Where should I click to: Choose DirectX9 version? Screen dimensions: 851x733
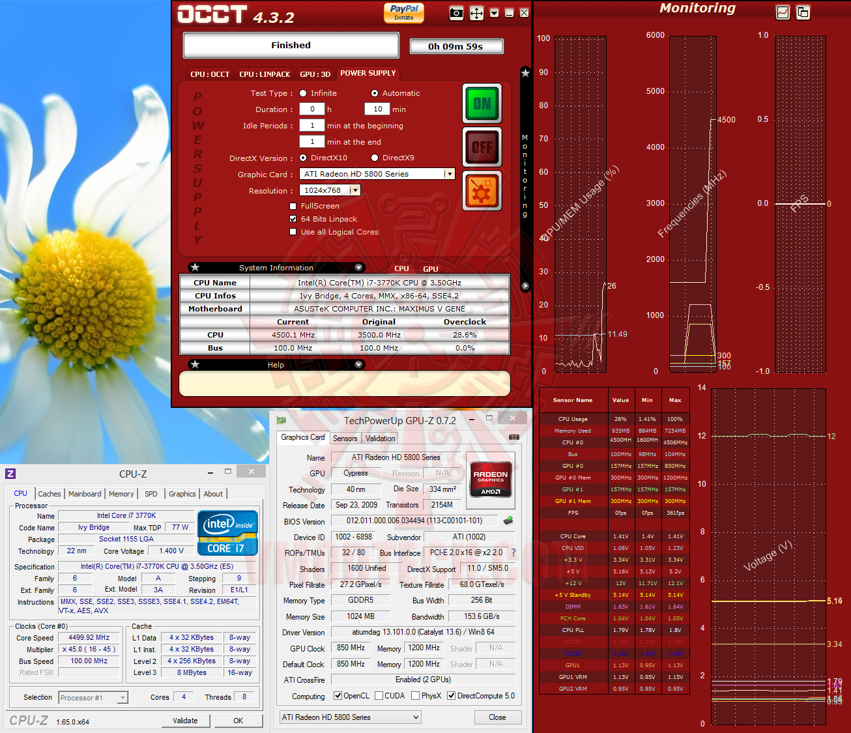pos(375,158)
